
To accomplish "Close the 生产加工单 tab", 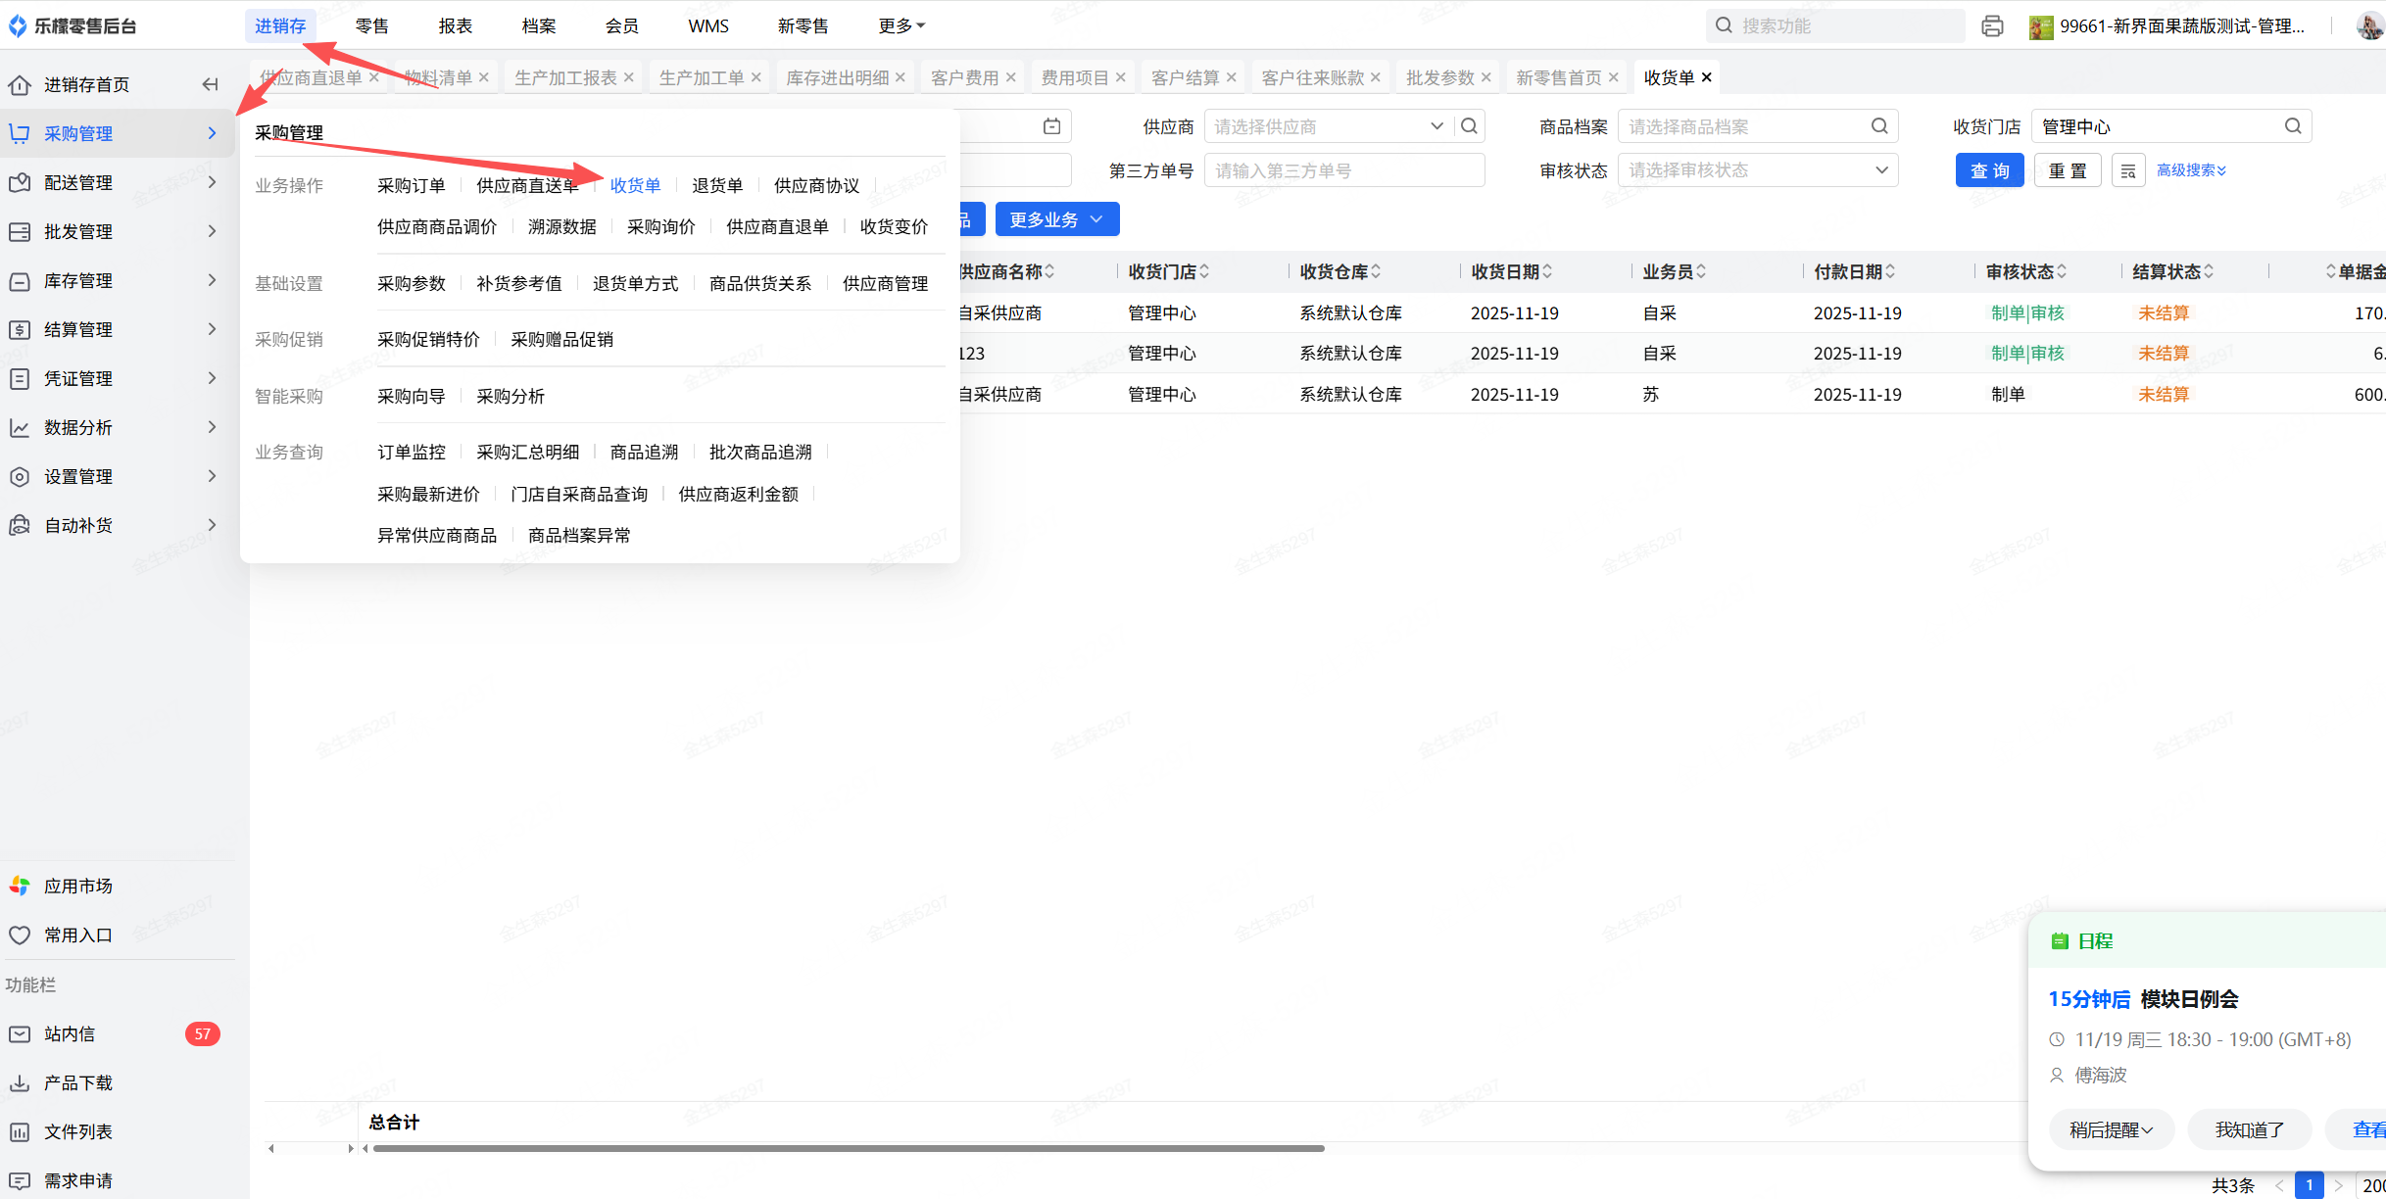I will tap(756, 77).
